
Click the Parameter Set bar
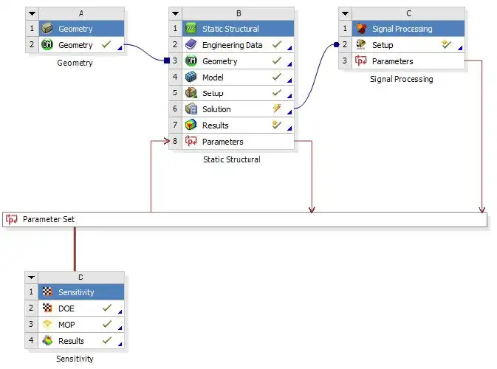pyautogui.click(x=244, y=219)
